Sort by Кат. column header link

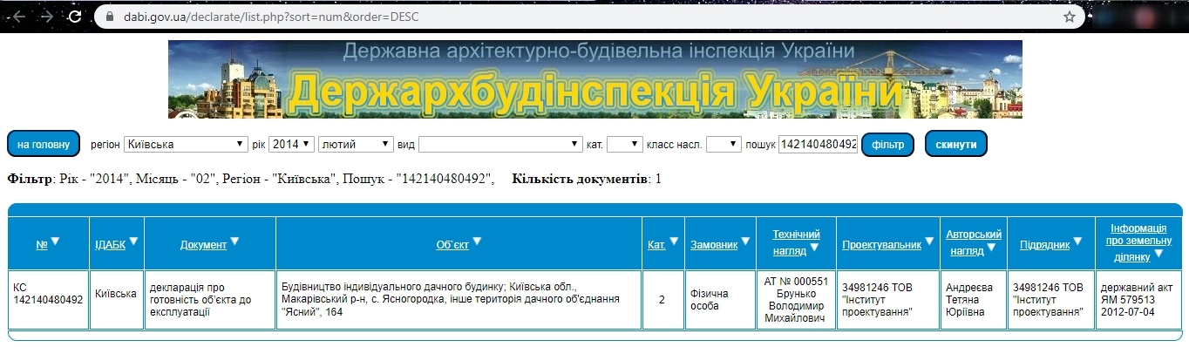tap(656, 245)
